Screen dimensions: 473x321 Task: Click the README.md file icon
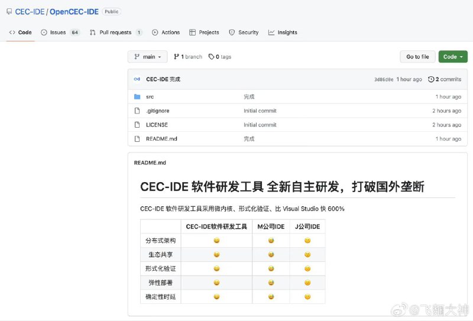tap(137, 139)
